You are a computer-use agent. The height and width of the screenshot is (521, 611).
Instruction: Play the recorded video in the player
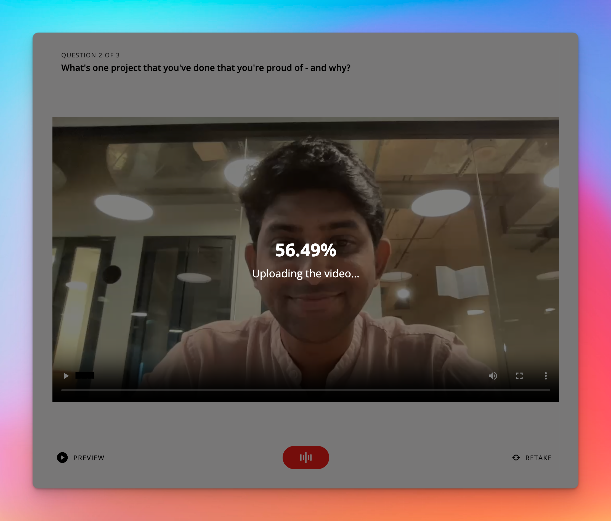pos(66,376)
